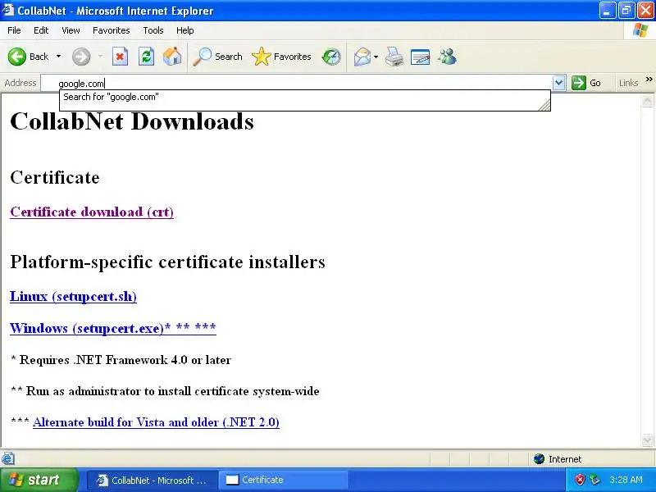Open the File menu

coord(14,30)
